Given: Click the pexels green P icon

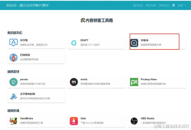Looking at the screenshot, I should point(14,82).
